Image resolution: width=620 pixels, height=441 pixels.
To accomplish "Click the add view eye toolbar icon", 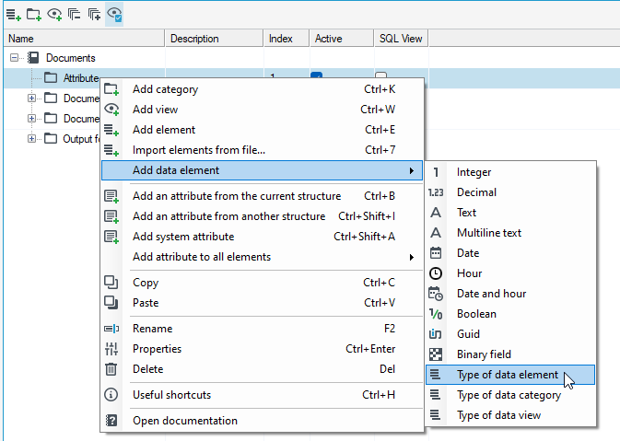I will coord(54,15).
